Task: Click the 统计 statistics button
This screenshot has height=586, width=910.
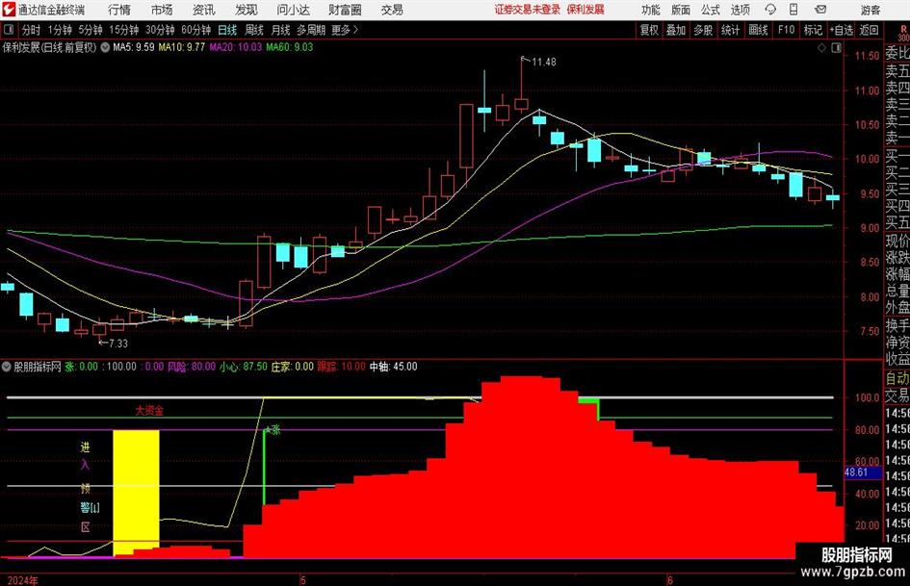Action: point(731,30)
